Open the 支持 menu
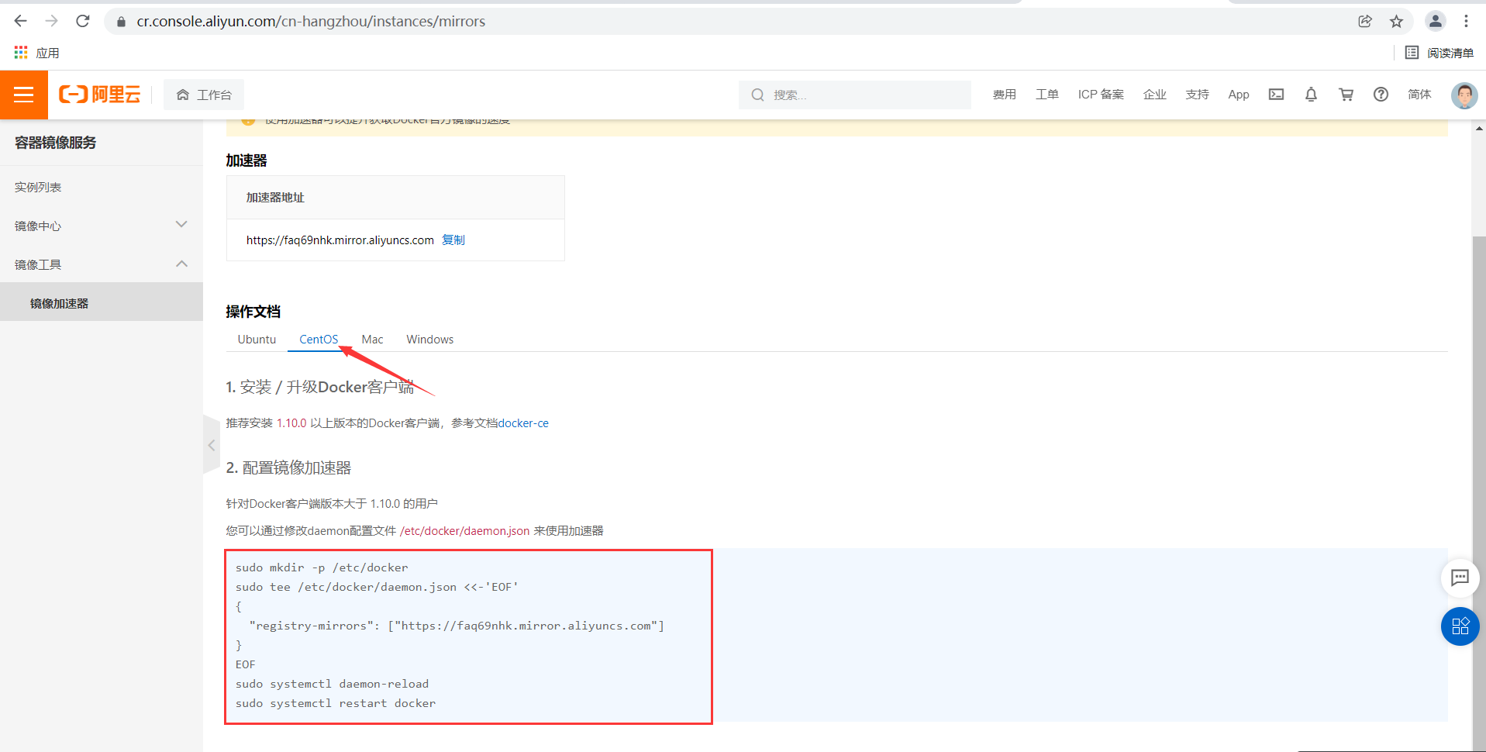 coord(1197,95)
